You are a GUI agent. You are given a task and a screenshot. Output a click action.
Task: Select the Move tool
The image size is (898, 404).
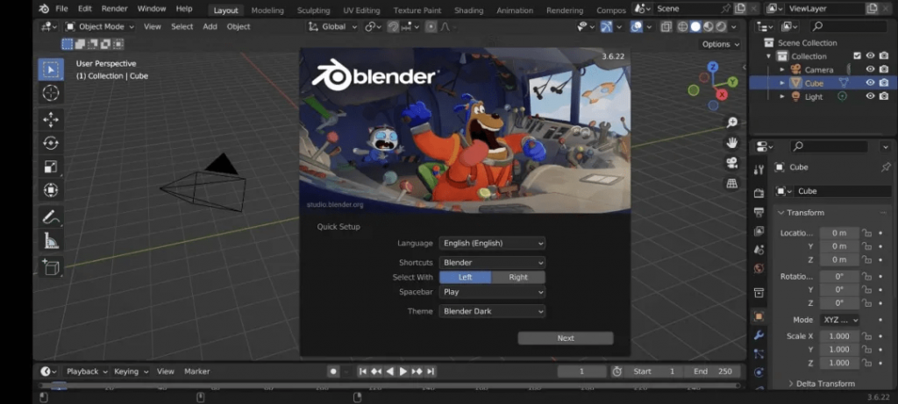click(51, 119)
